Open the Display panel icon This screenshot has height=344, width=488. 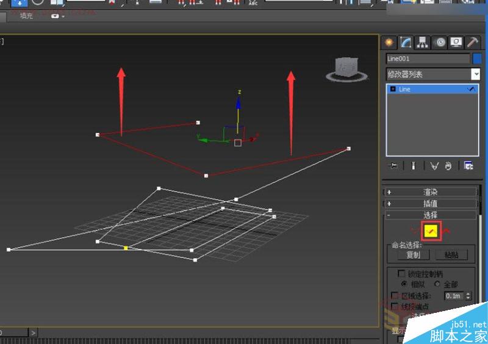456,43
